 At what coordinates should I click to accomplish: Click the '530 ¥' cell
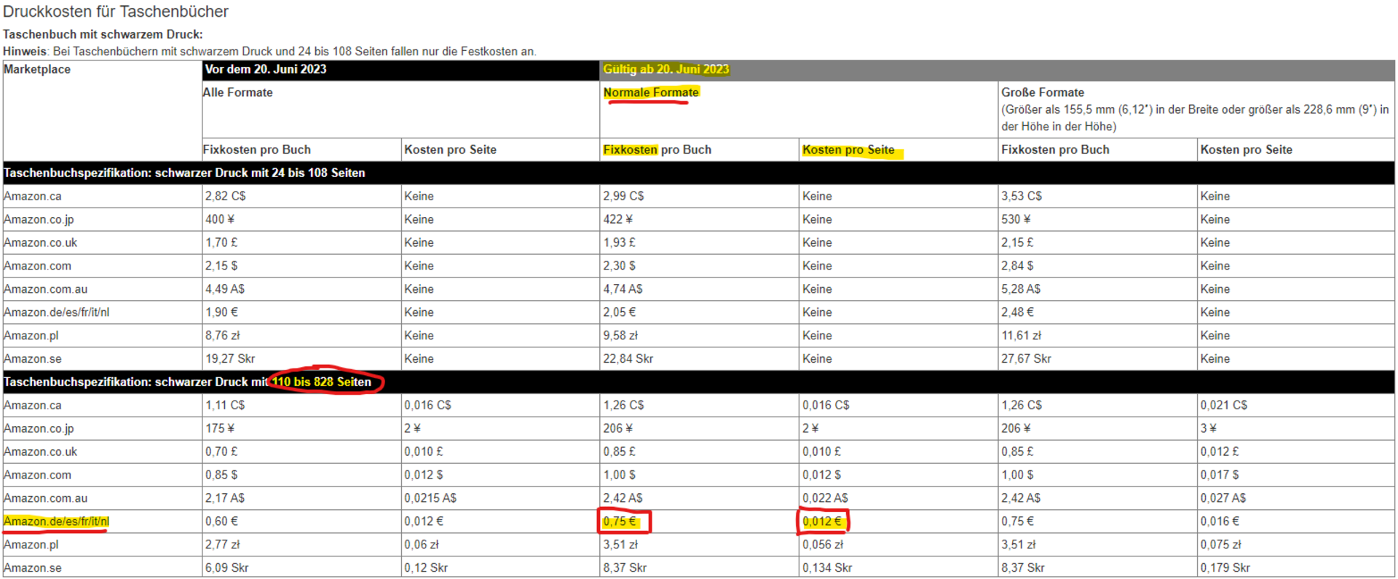[x=1098, y=219]
